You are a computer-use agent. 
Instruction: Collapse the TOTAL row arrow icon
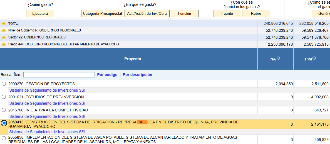(4, 23)
